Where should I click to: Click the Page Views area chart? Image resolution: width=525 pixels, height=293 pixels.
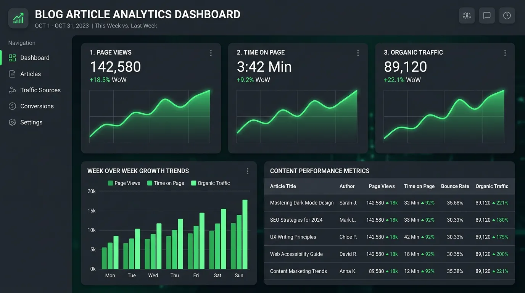point(150,116)
